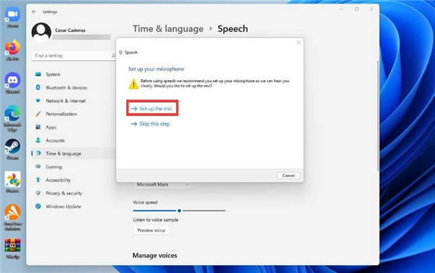Launch Discord from the desktop
This screenshot has width=435, height=273.
point(13,83)
